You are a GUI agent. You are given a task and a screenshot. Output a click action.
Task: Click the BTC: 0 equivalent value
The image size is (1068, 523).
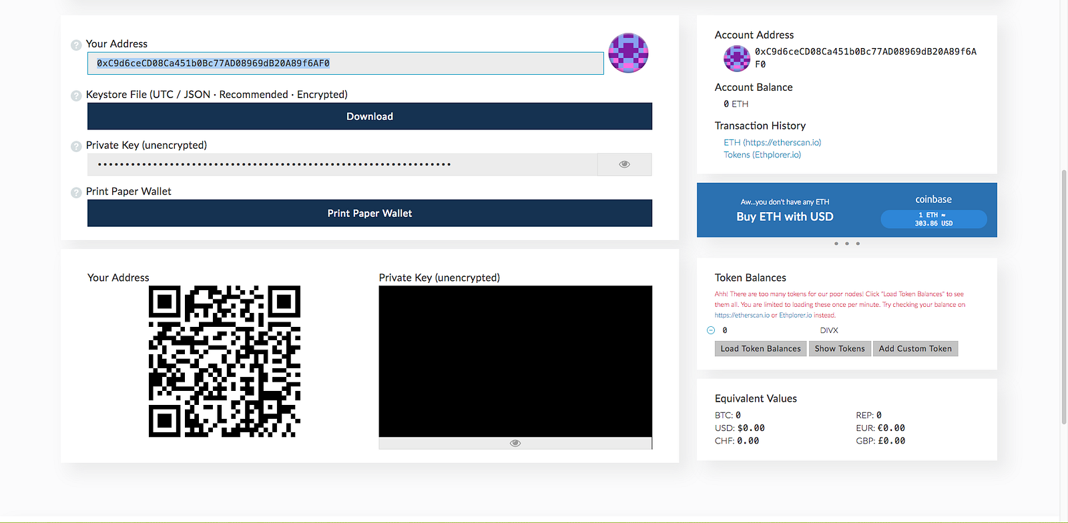tap(728, 415)
